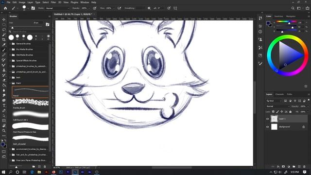
Task: Open the Window menu
Action: 85,2
